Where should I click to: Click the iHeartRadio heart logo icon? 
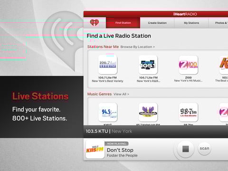tap(95, 23)
